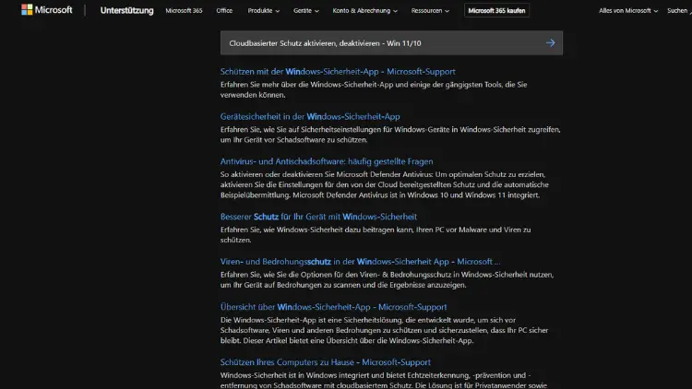Open 'Antivirus- und Antischadsoftware: häufig gestellte Fragen'

[x=327, y=161]
